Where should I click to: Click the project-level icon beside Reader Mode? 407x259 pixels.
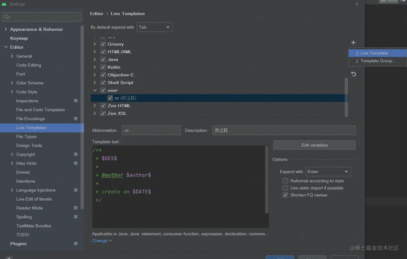(76, 208)
